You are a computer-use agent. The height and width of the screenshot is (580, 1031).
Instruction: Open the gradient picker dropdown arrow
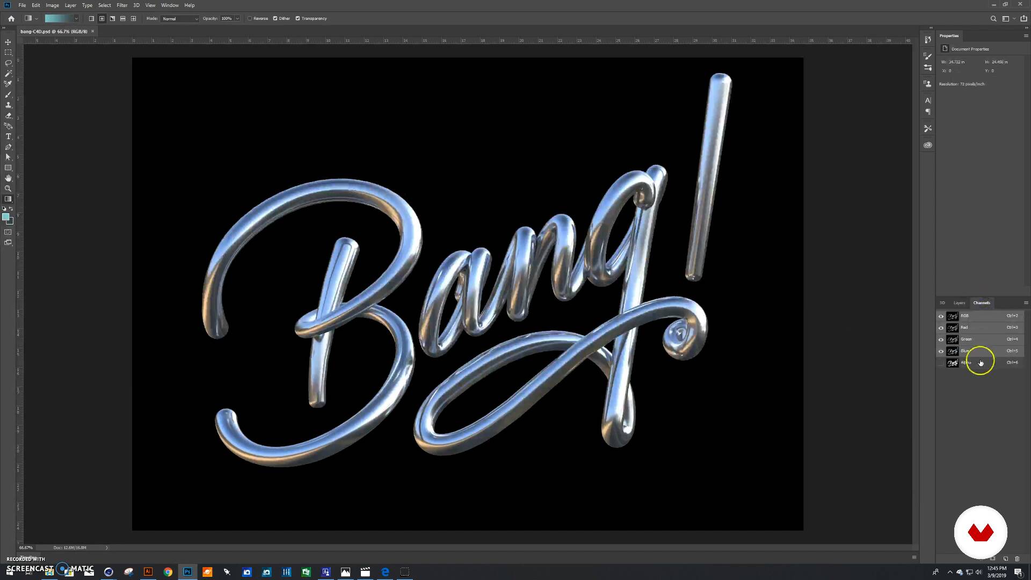76,19
